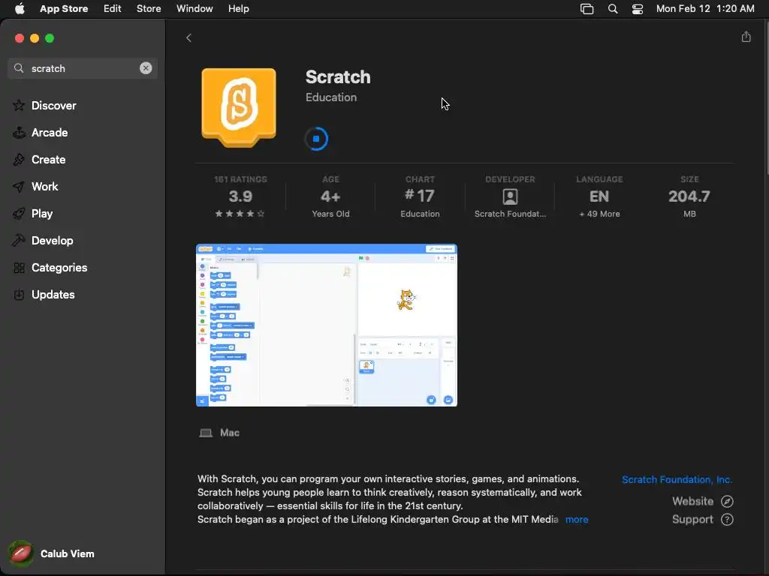Stop the Scratch download in progress
The height and width of the screenshot is (576, 769).
coord(316,139)
